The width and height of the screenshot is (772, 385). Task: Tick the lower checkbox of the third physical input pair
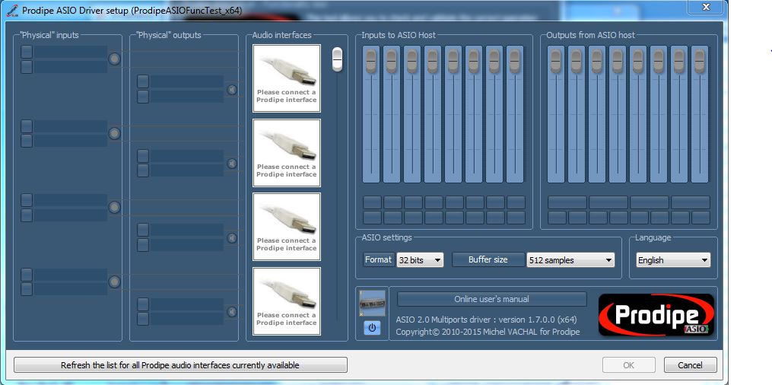[x=27, y=215]
